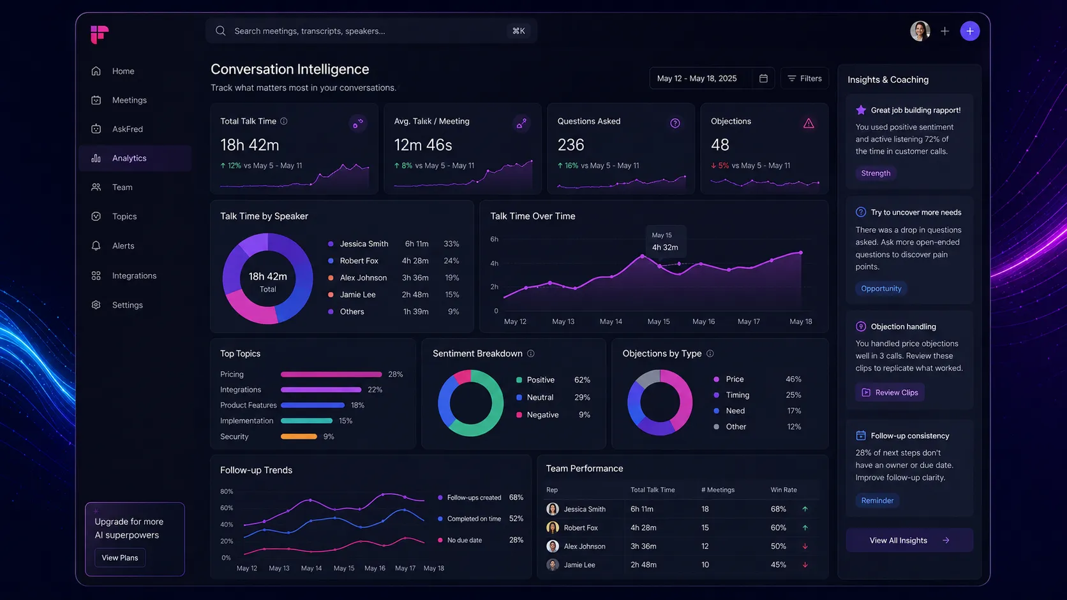Open the May 12 - May 18, 2025 date picker
Viewport: 1067px width, 600px height.
[712, 78]
